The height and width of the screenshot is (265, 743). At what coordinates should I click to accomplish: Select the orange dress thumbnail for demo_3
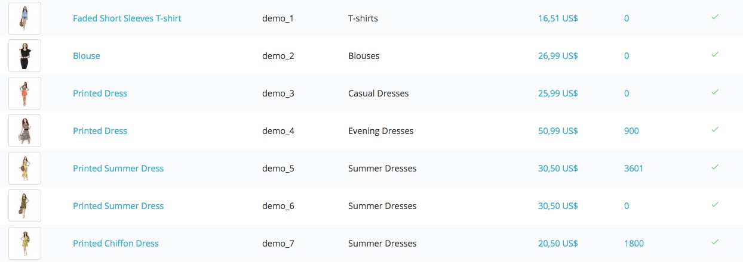pyautogui.click(x=24, y=93)
